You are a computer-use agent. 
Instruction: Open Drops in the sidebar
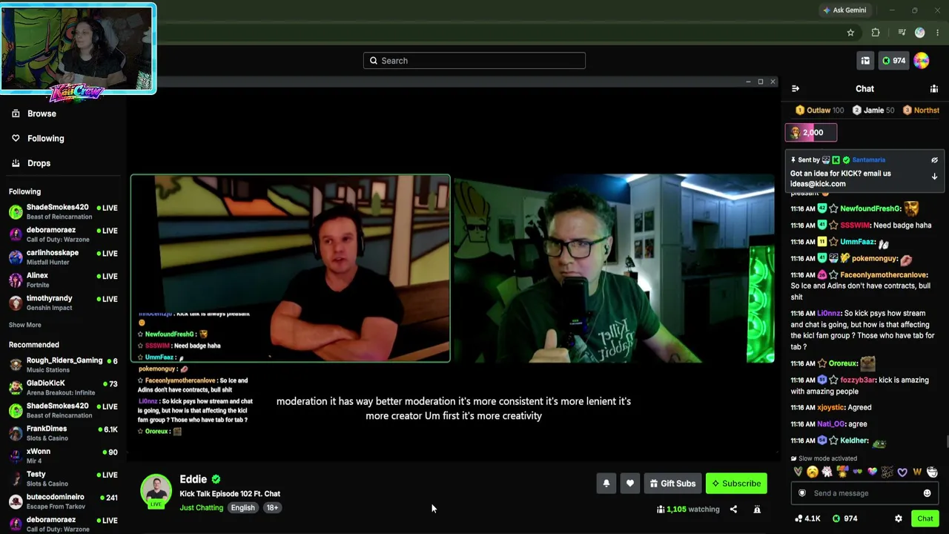(x=39, y=163)
